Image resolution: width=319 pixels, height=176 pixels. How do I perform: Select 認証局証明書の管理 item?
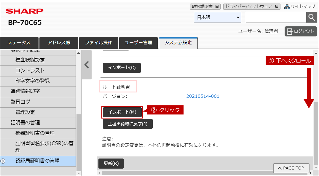[38, 161]
